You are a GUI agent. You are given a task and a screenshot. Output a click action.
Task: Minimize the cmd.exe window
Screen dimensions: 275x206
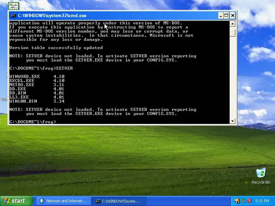tap(221, 16)
